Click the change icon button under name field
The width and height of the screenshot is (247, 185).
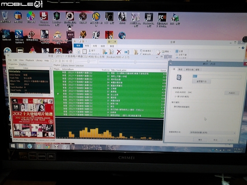[201, 82]
